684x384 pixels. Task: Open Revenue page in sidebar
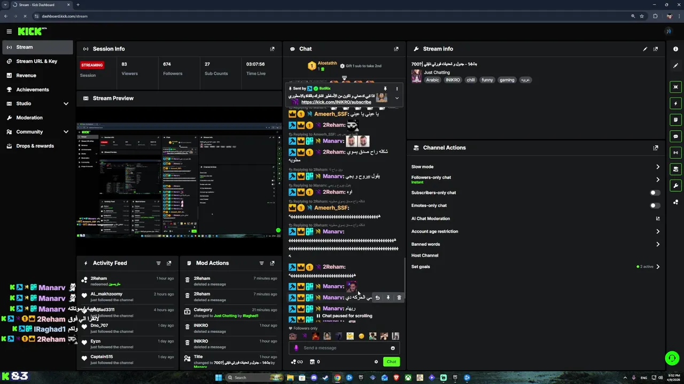(x=37, y=75)
